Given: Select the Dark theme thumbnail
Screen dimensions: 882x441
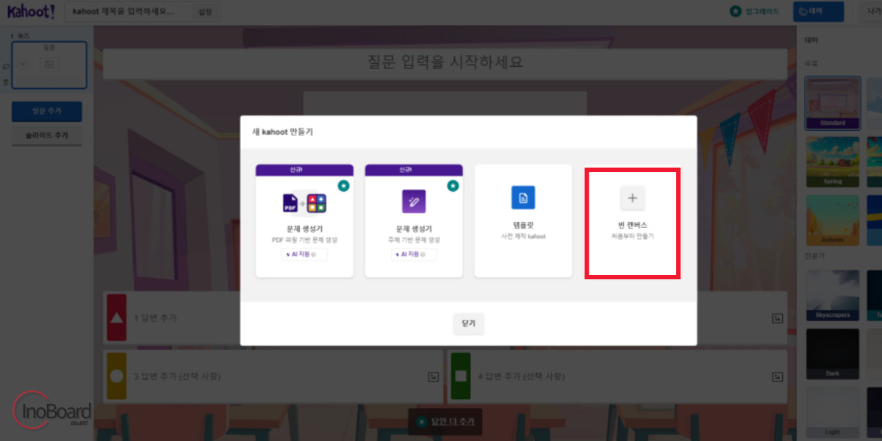Looking at the screenshot, I should click(x=833, y=354).
